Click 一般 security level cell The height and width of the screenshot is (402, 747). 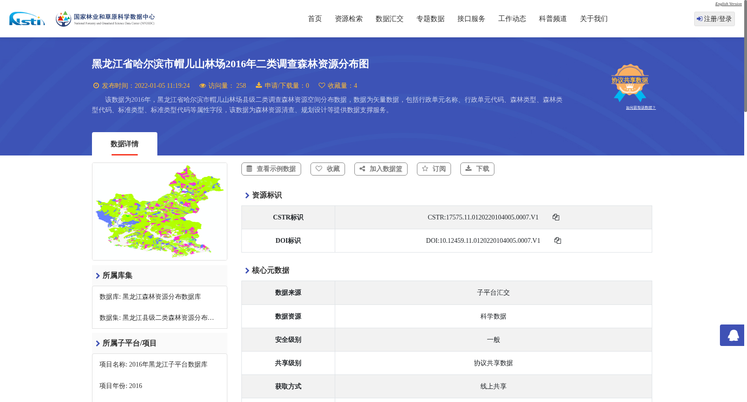click(493, 340)
